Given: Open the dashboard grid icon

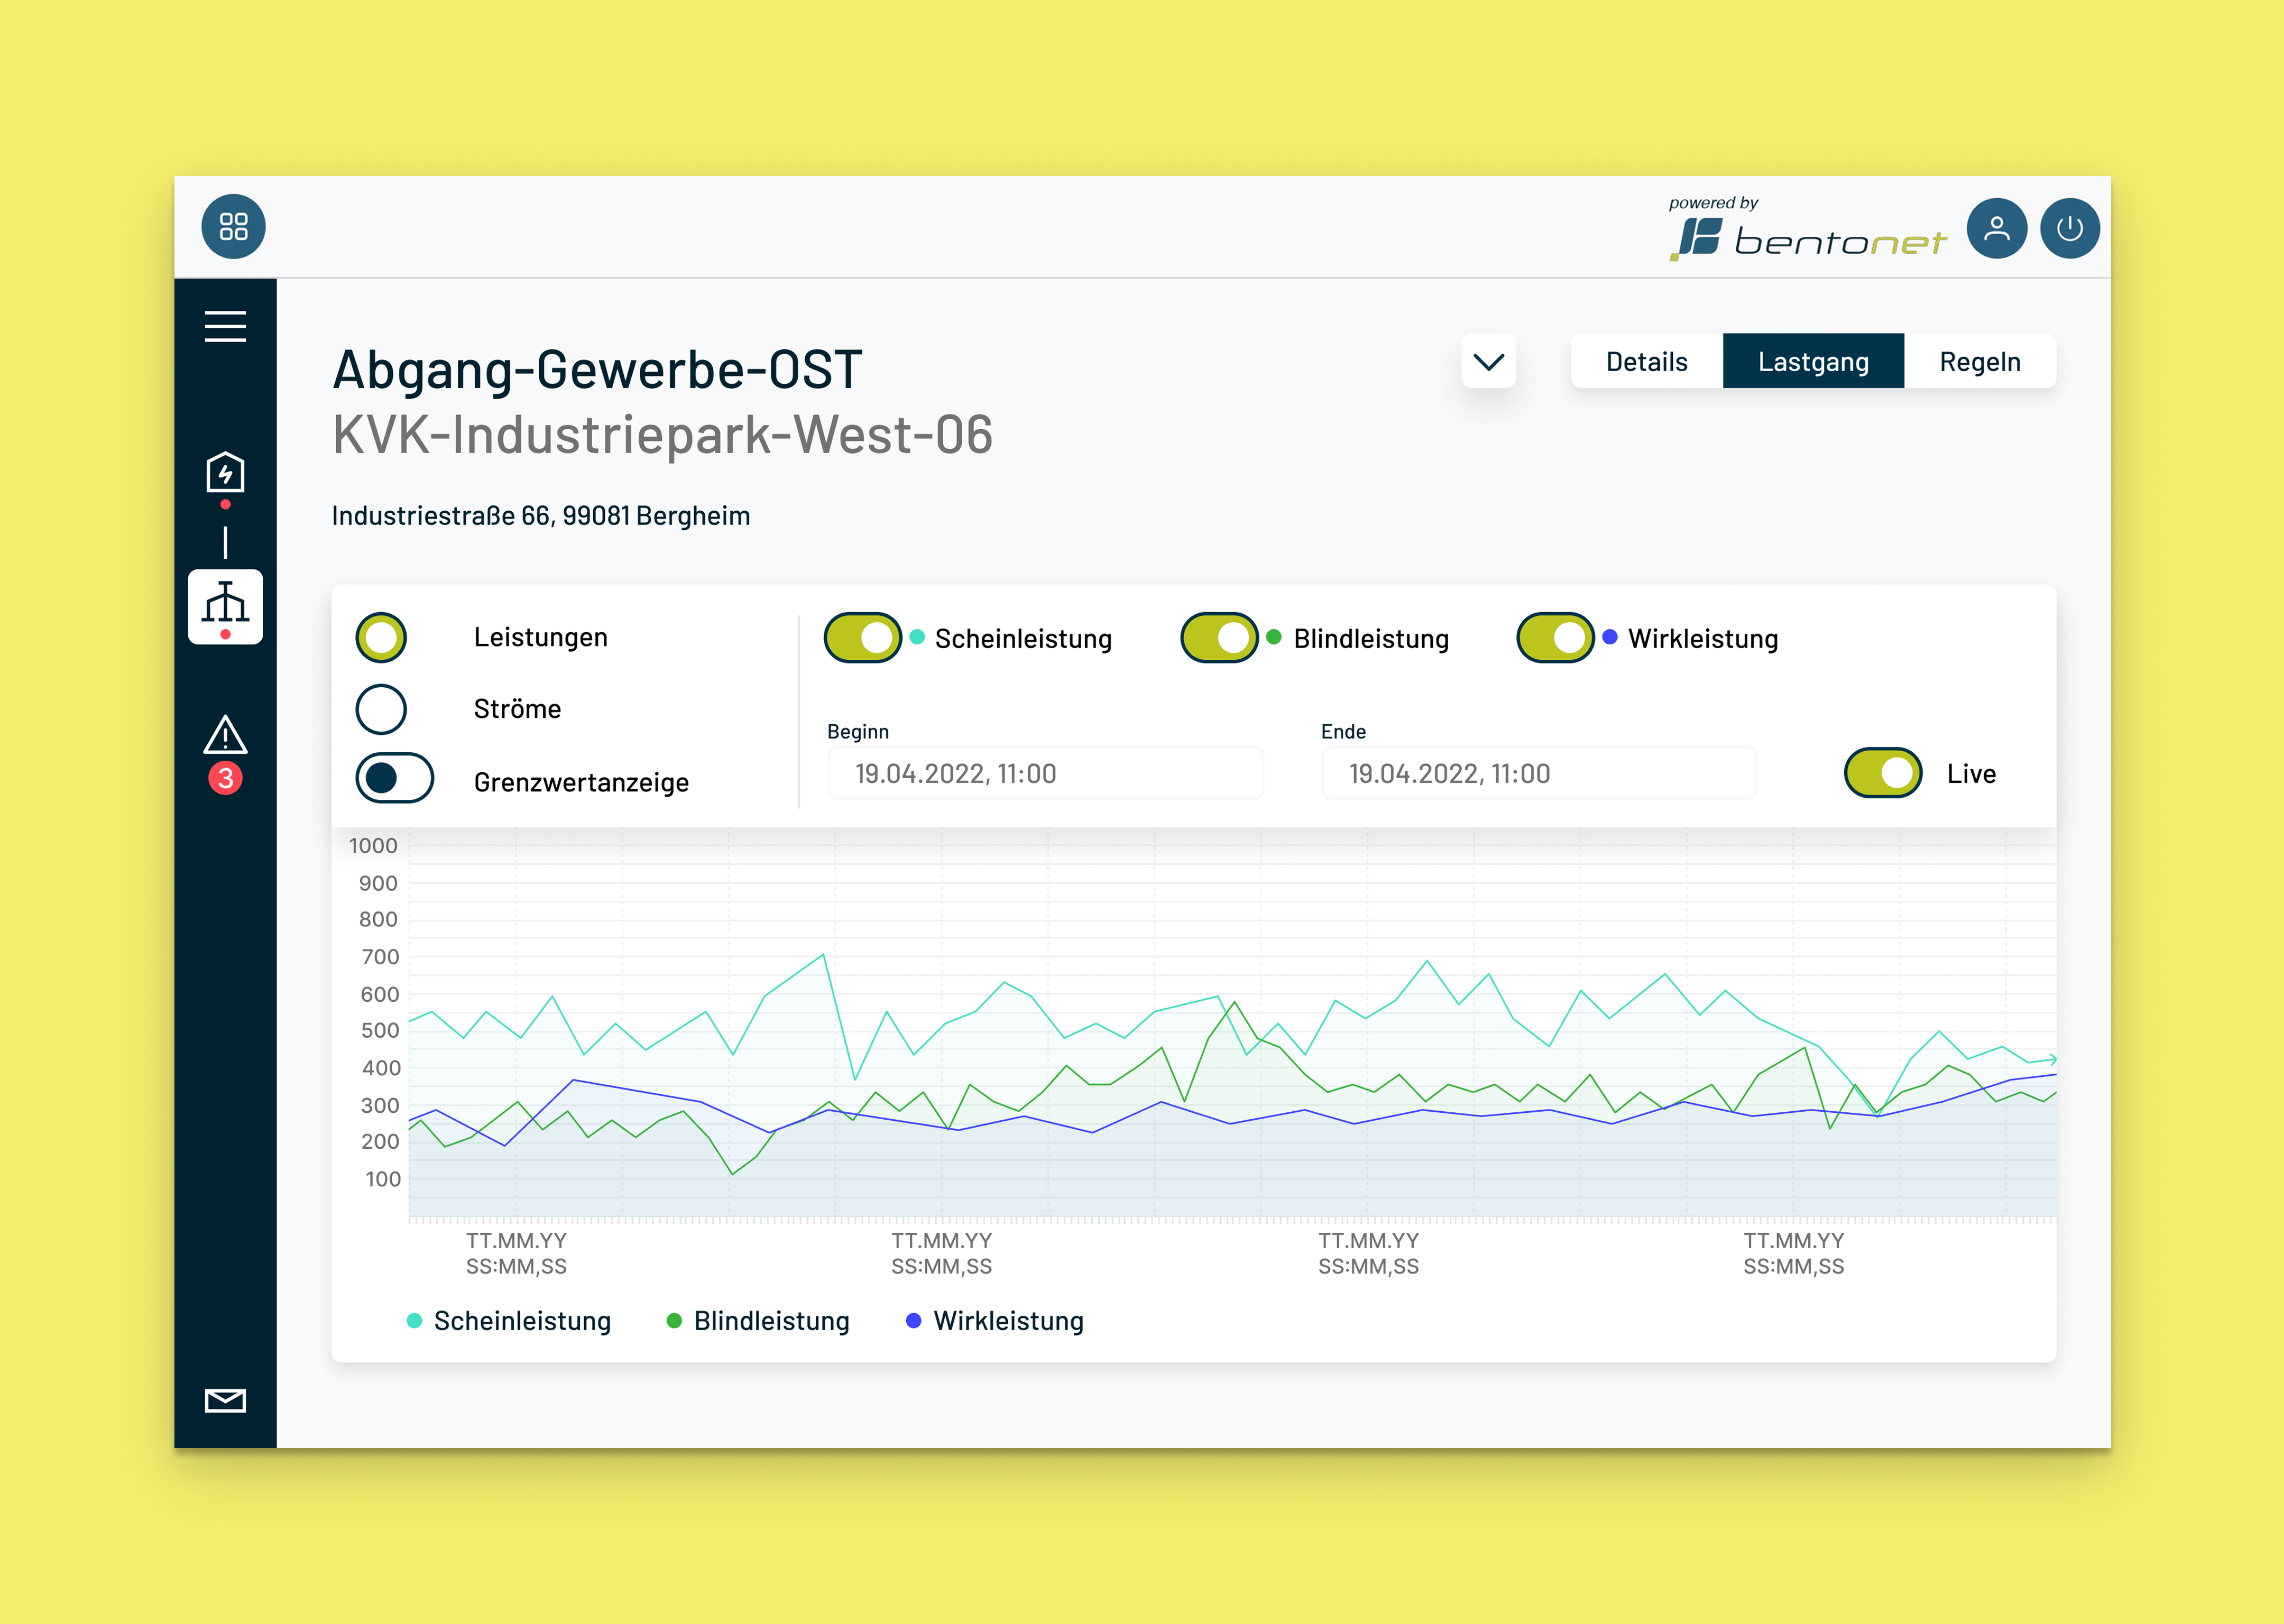Looking at the screenshot, I should pyautogui.click(x=233, y=226).
